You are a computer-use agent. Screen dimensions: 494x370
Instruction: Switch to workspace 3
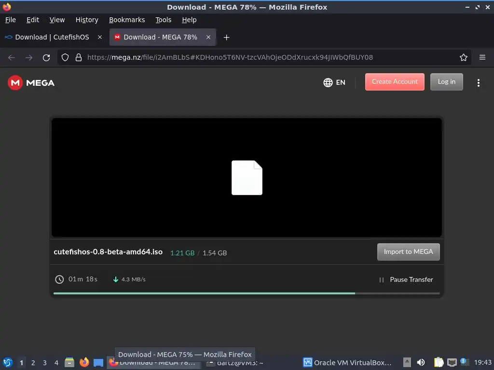pyautogui.click(x=45, y=363)
